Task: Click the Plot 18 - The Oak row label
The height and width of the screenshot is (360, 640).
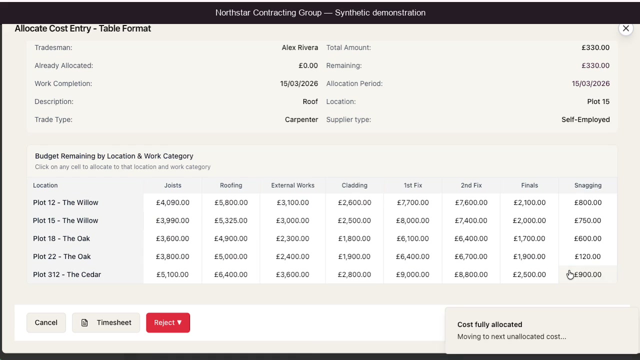Action: coord(61,238)
